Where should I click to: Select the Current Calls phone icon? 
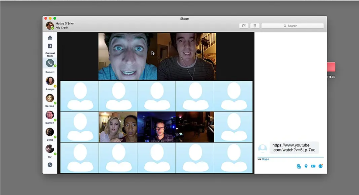(50, 63)
